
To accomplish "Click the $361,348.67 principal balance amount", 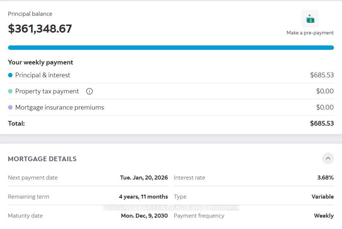I will pos(40,29).
